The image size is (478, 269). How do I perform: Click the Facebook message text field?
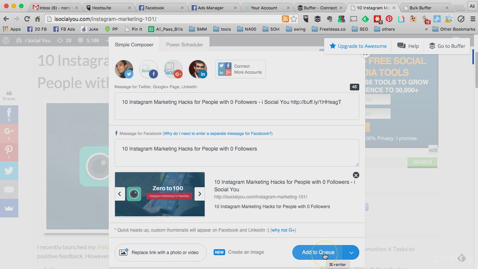coord(237,153)
